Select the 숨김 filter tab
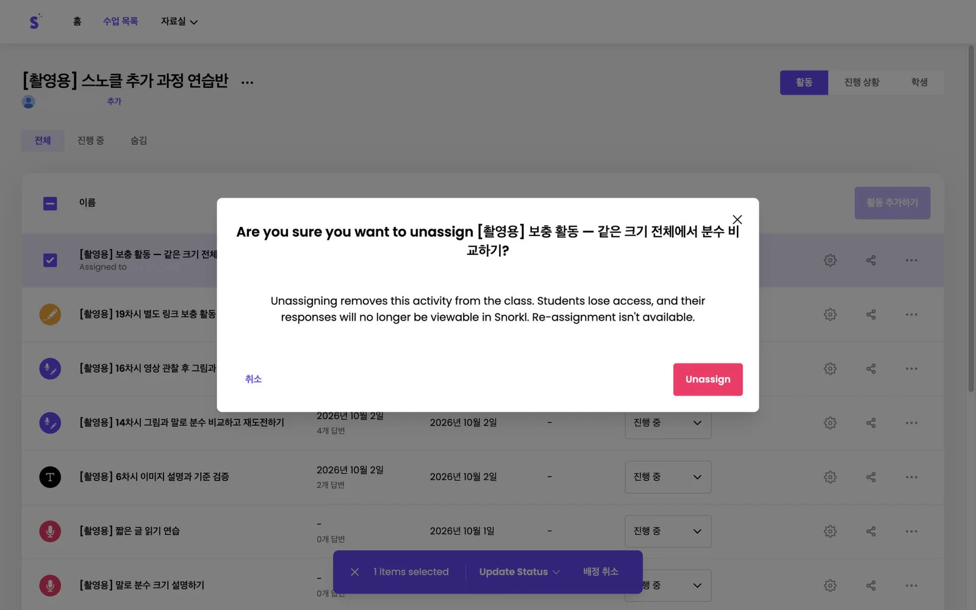Image resolution: width=976 pixels, height=610 pixels. click(138, 141)
